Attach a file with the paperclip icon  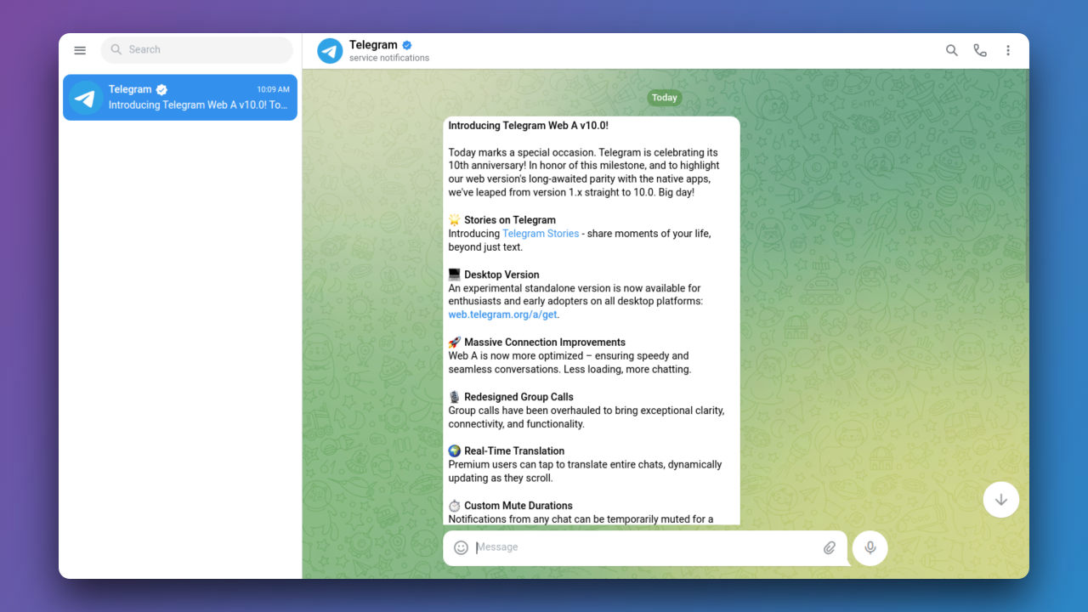click(830, 547)
